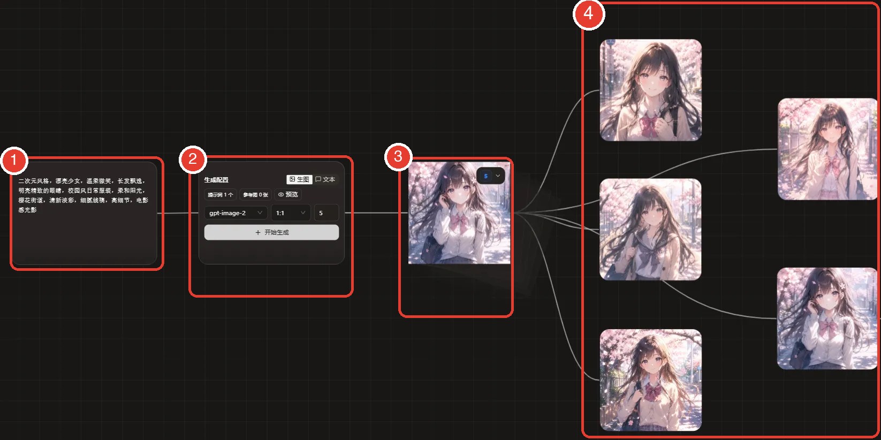Image resolution: width=881 pixels, height=440 pixels.
Task: Click the 预览 eye preview button
Action: pyautogui.click(x=288, y=194)
